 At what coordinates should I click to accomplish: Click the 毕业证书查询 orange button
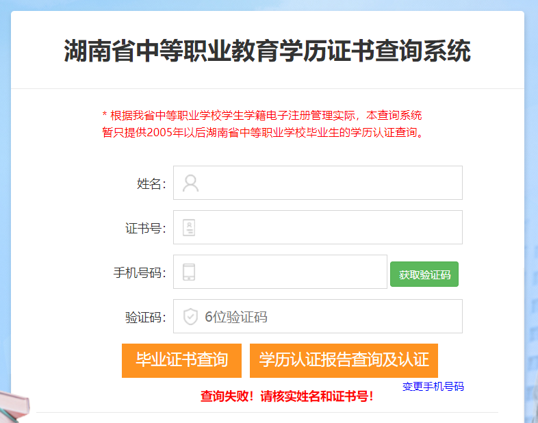click(x=181, y=361)
